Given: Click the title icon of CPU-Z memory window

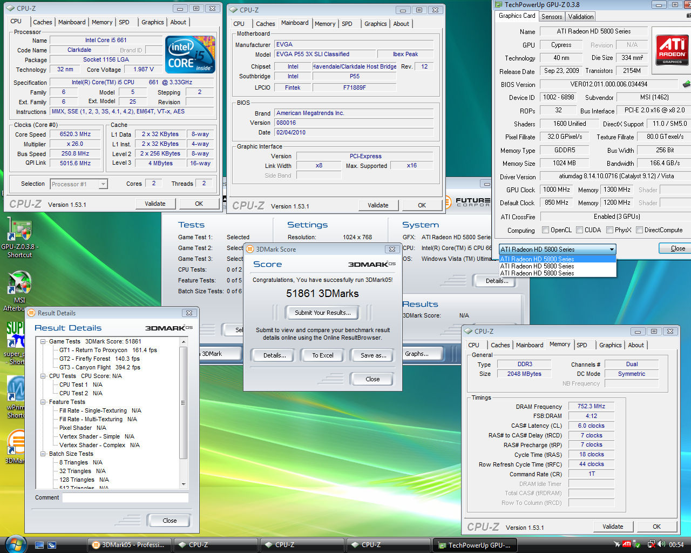Looking at the screenshot, I should click(x=468, y=331).
